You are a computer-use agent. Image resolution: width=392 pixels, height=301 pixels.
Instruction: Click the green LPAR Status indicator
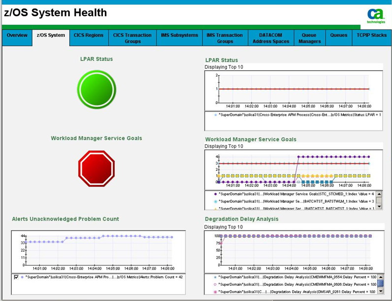(x=97, y=89)
